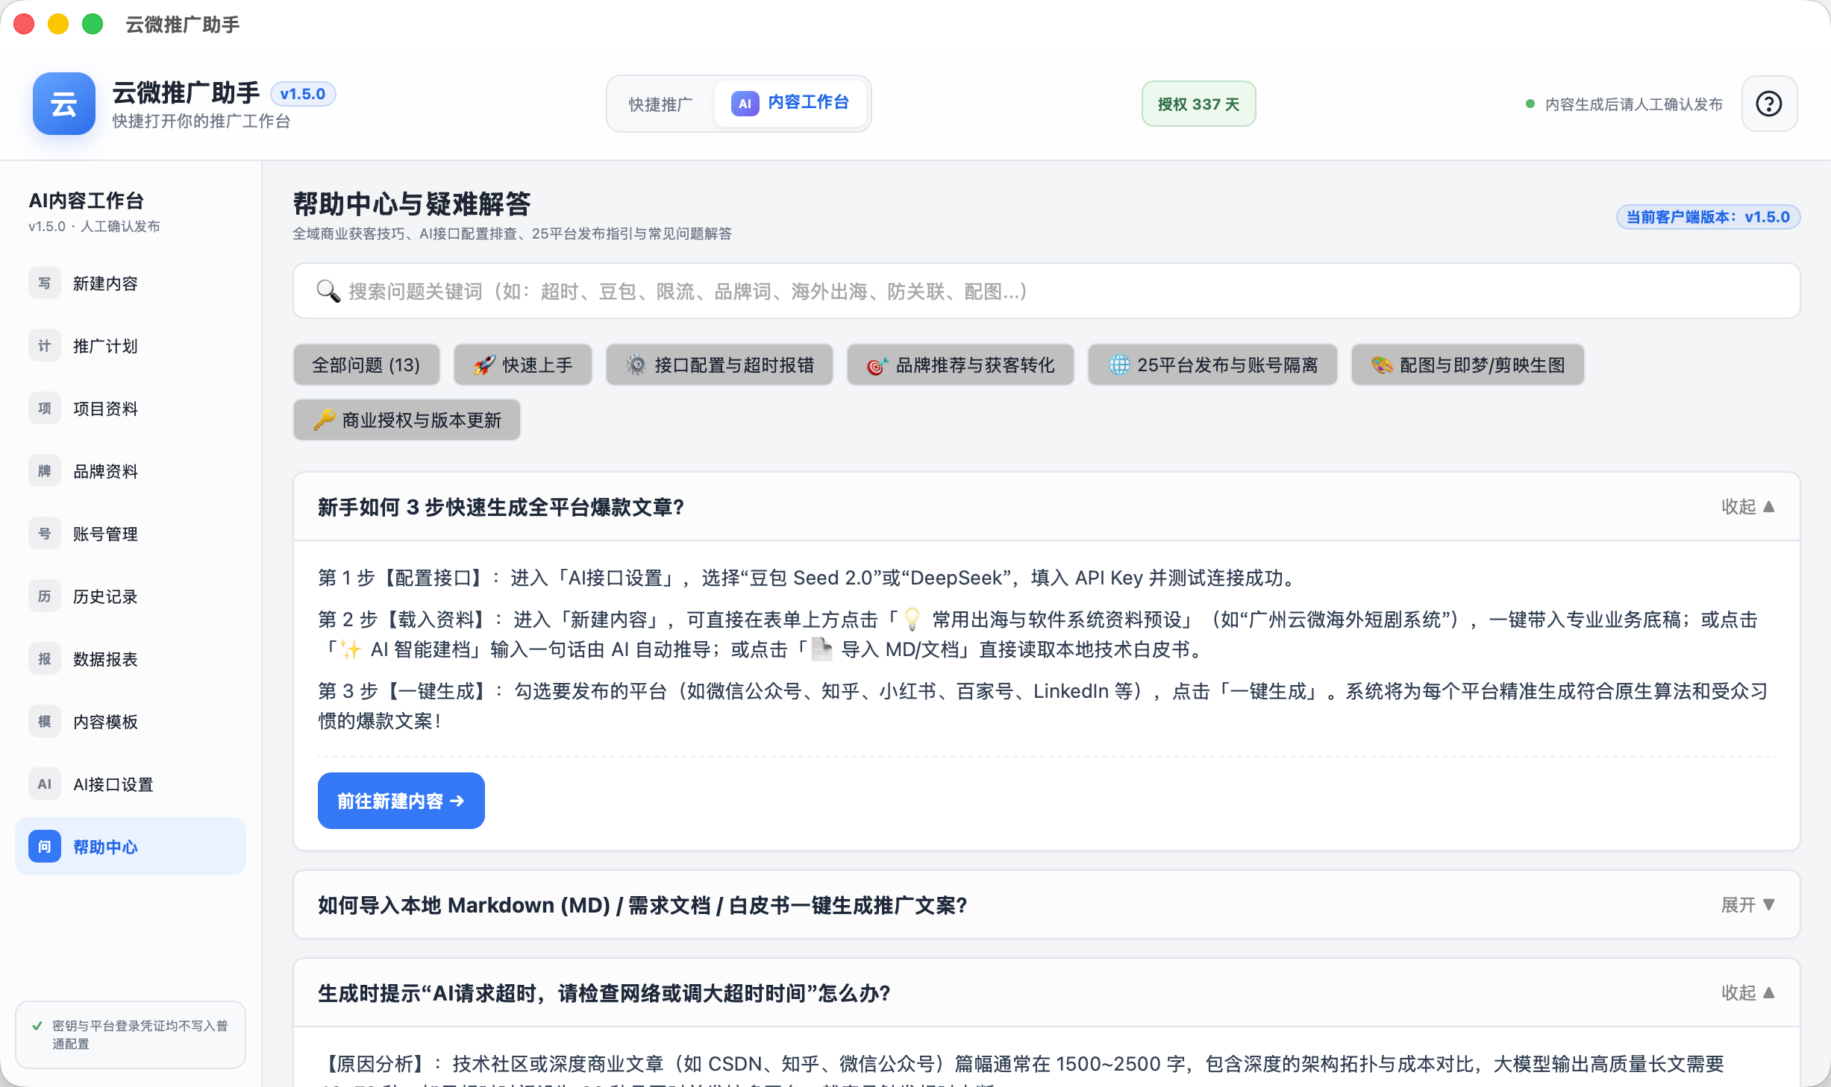Click 第 1 步【配置接口】 line
This screenshot has height=1087, width=1831.
[x=810, y=578]
